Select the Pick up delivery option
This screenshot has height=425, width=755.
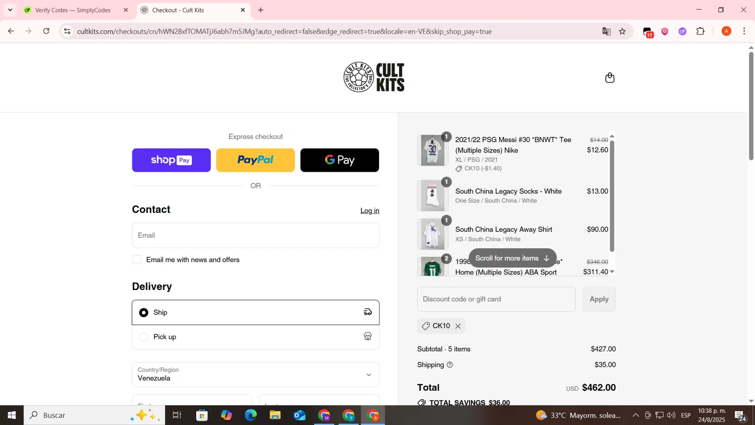256,337
